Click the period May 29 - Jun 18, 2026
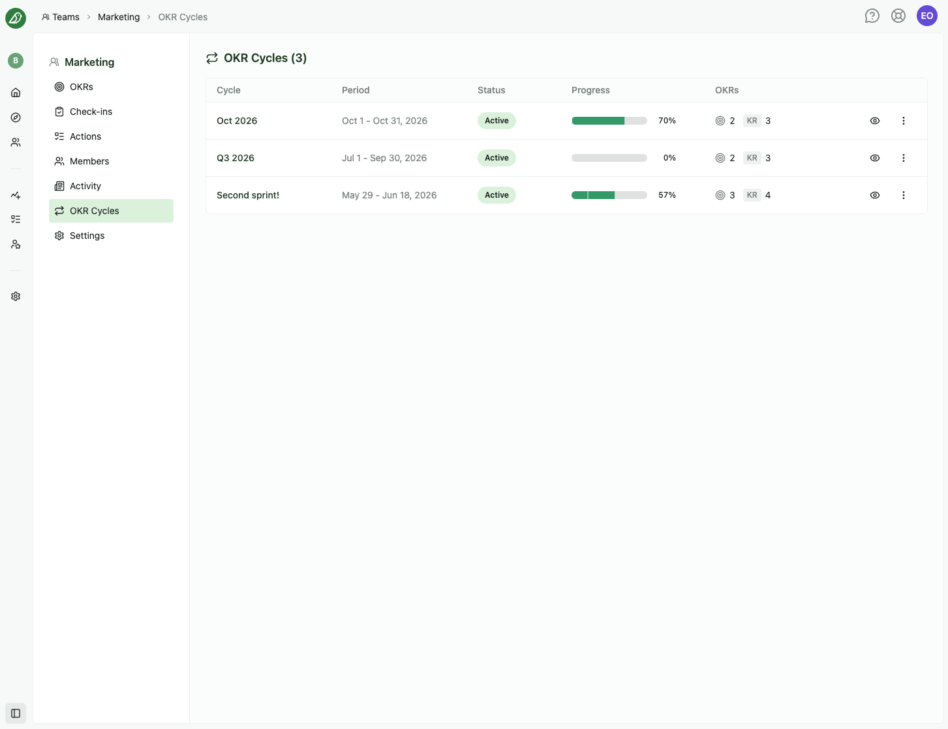948x729 pixels. click(390, 195)
